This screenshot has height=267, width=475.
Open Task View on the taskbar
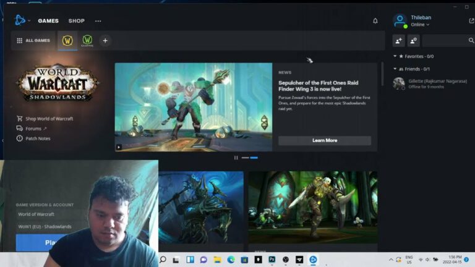pyautogui.click(x=176, y=260)
